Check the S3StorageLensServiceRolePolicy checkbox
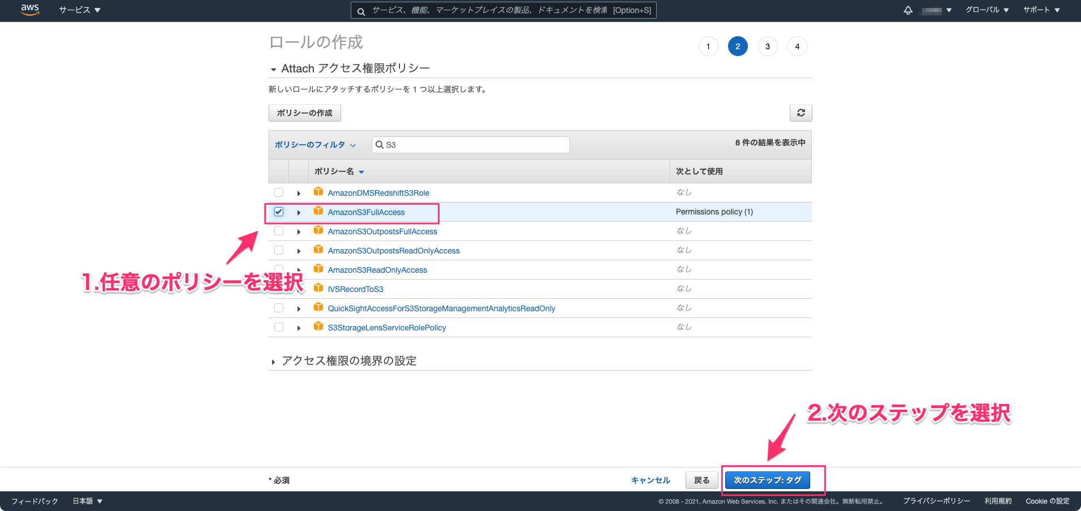 279,327
